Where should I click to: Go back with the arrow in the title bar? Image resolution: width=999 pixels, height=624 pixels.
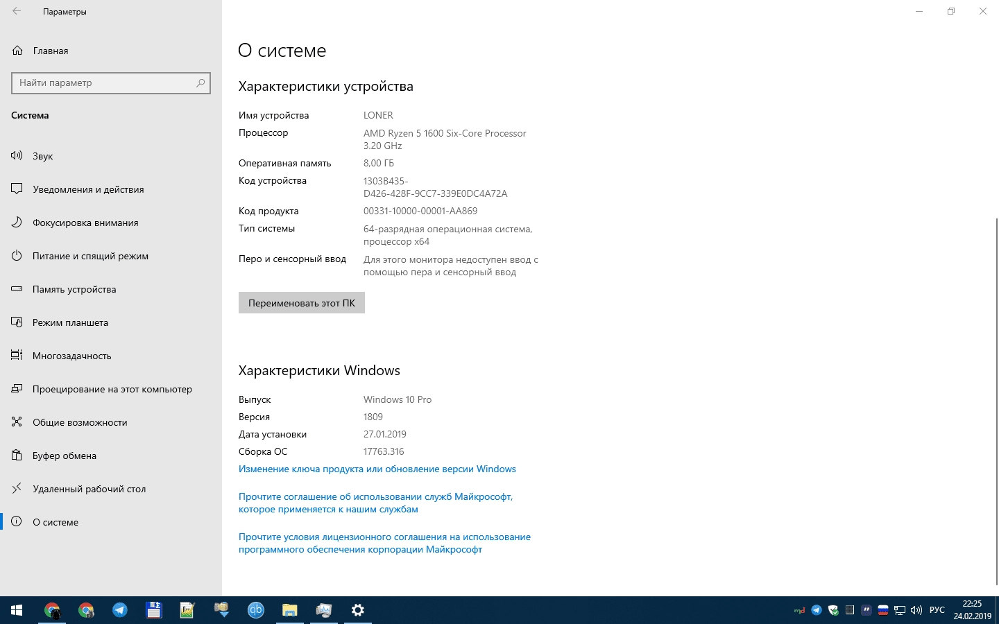(x=17, y=11)
